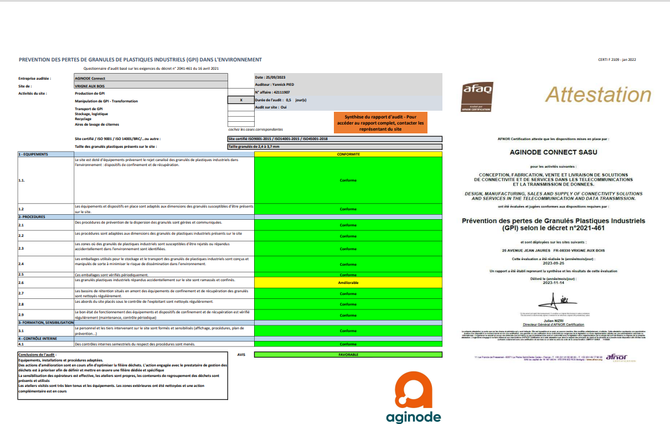Click the Questionnaire d'audit subtitle line
Image resolution: width=670 pixels, height=424 pixels.
pyautogui.click(x=151, y=69)
